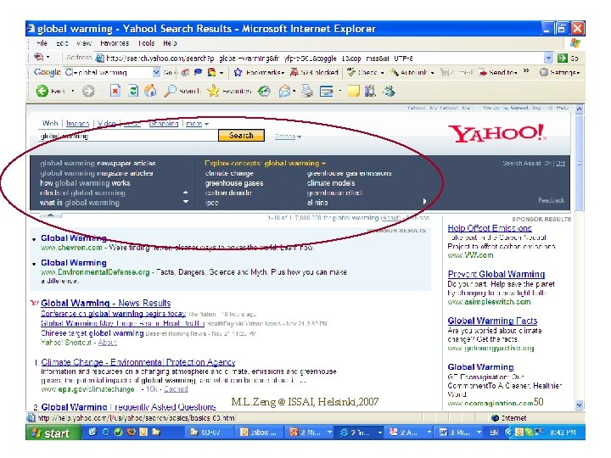Open Tools menu
Viewport: 611px width, 458px height.
point(147,43)
